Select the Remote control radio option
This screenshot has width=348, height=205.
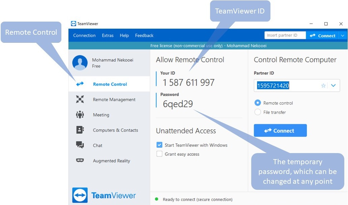click(x=257, y=103)
